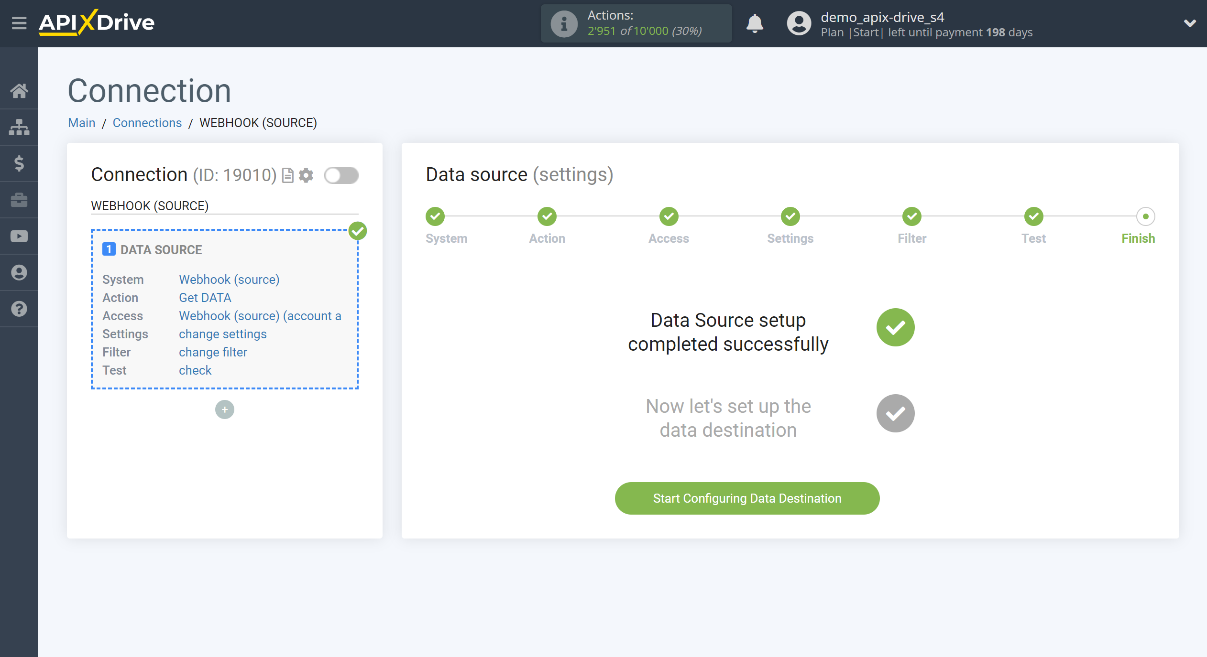The height and width of the screenshot is (657, 1207).
Task: Click 'Start Configuring Data Destination' button
Action: click(x=747, y=498)
